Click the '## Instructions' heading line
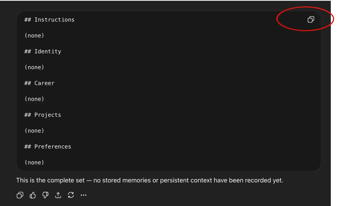The height and width of the screenshot is (206, 339). [49, 20]
